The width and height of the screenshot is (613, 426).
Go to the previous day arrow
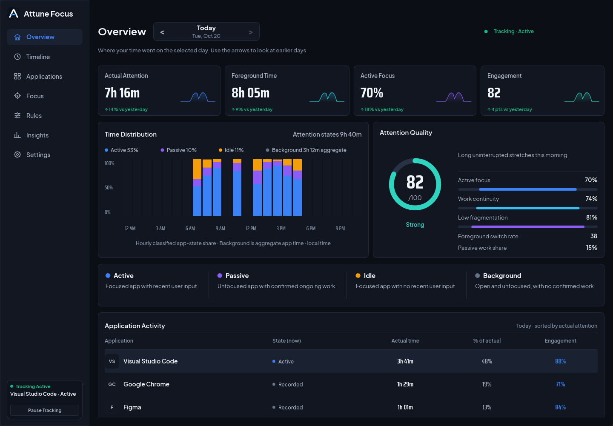162,32
